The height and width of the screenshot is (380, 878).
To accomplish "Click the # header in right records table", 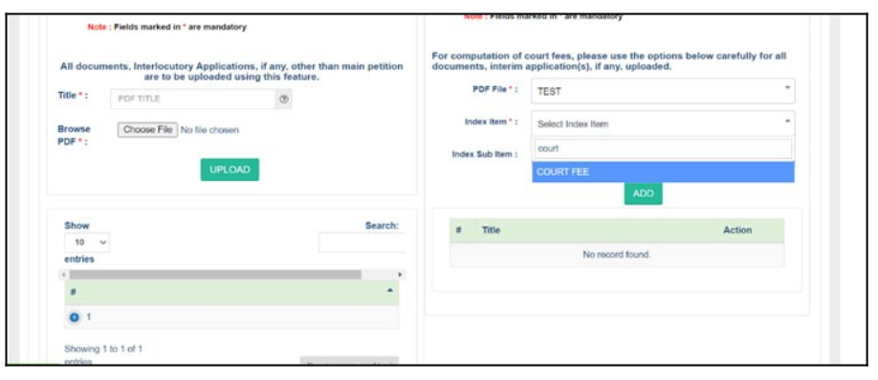I will click(458, 231).
